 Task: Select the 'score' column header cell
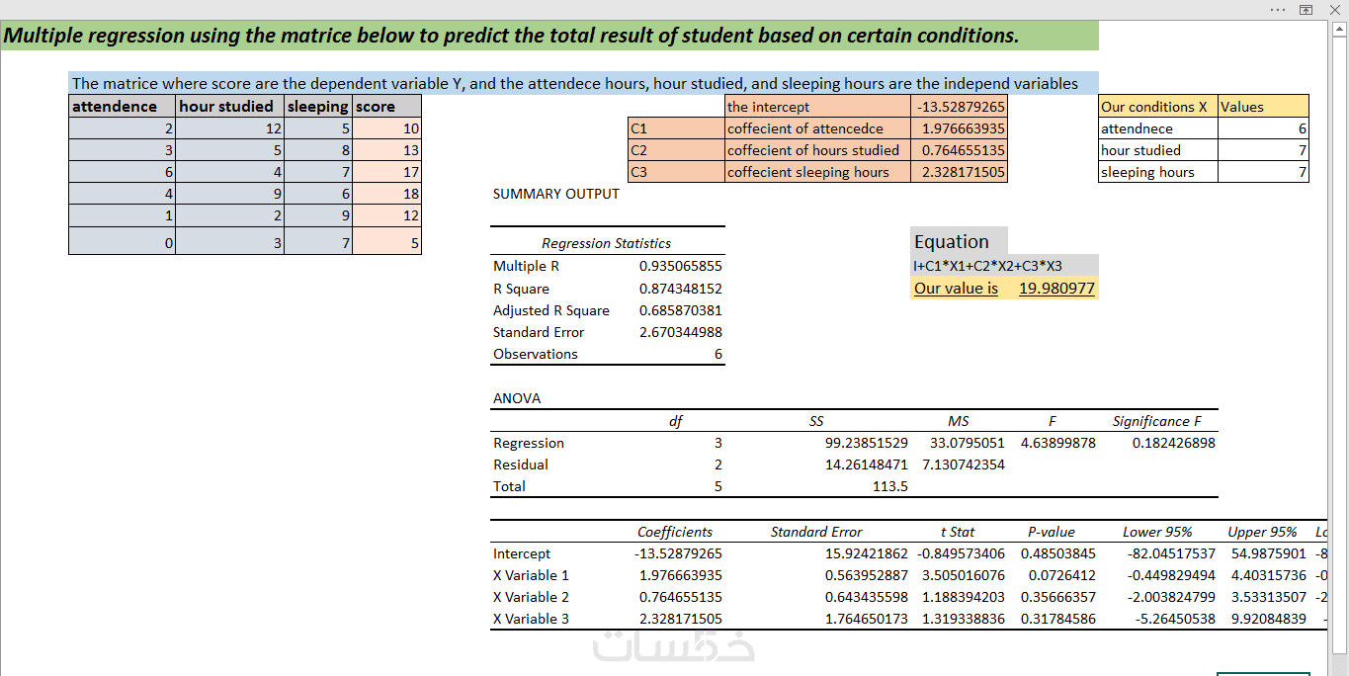click(387, 106)
